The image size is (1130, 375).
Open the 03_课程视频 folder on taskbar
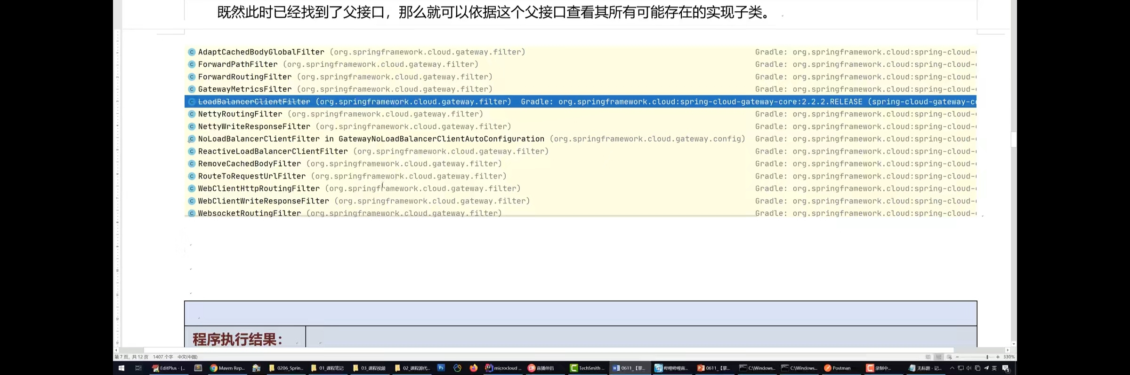pyautogui.click(x=370, y=368)
